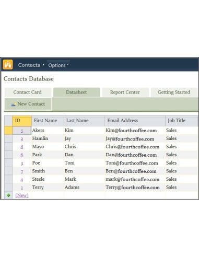Click the New Contact icon

(x=14, y=104)
